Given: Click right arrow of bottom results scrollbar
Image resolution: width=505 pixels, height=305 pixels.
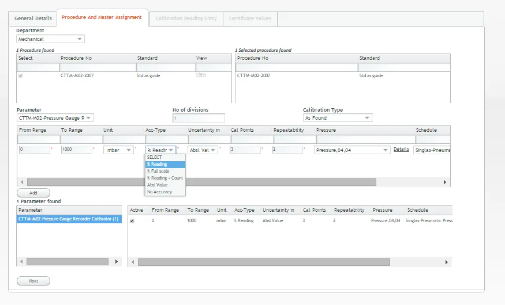Looking at the screenshot, I should (446, 262).
